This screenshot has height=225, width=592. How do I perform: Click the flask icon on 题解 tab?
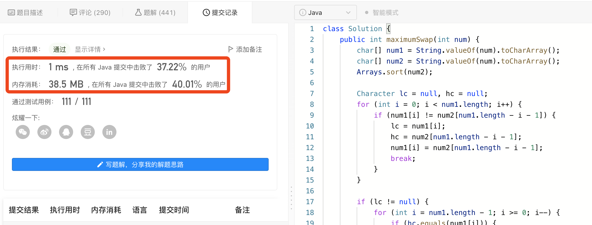pos(138,12)
